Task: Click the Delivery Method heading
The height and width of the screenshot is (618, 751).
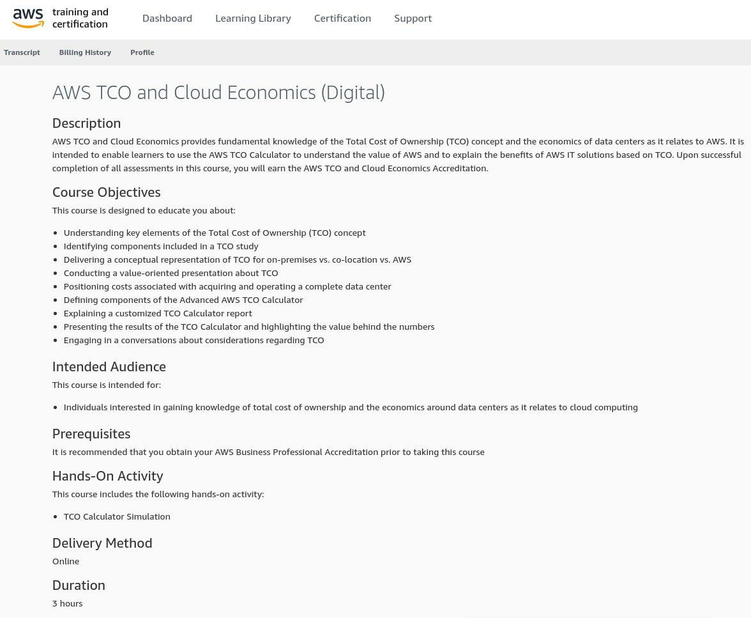Action: coord(102,543)
